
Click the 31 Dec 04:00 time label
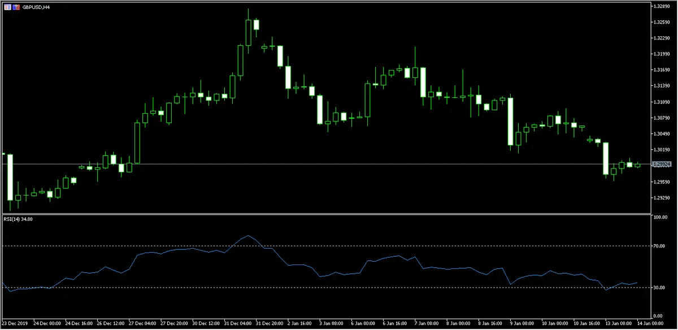[x=239, y=324]
